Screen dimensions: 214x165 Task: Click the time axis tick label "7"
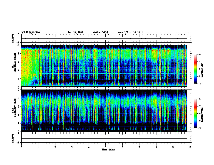pos(139,147)
